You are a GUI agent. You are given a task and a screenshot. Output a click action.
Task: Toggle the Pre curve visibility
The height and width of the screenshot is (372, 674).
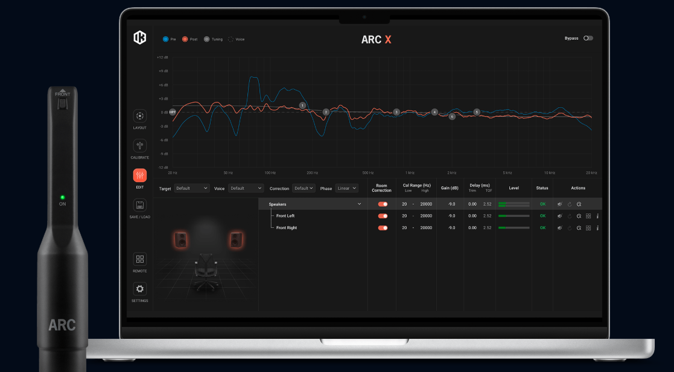tap(165, 39)
